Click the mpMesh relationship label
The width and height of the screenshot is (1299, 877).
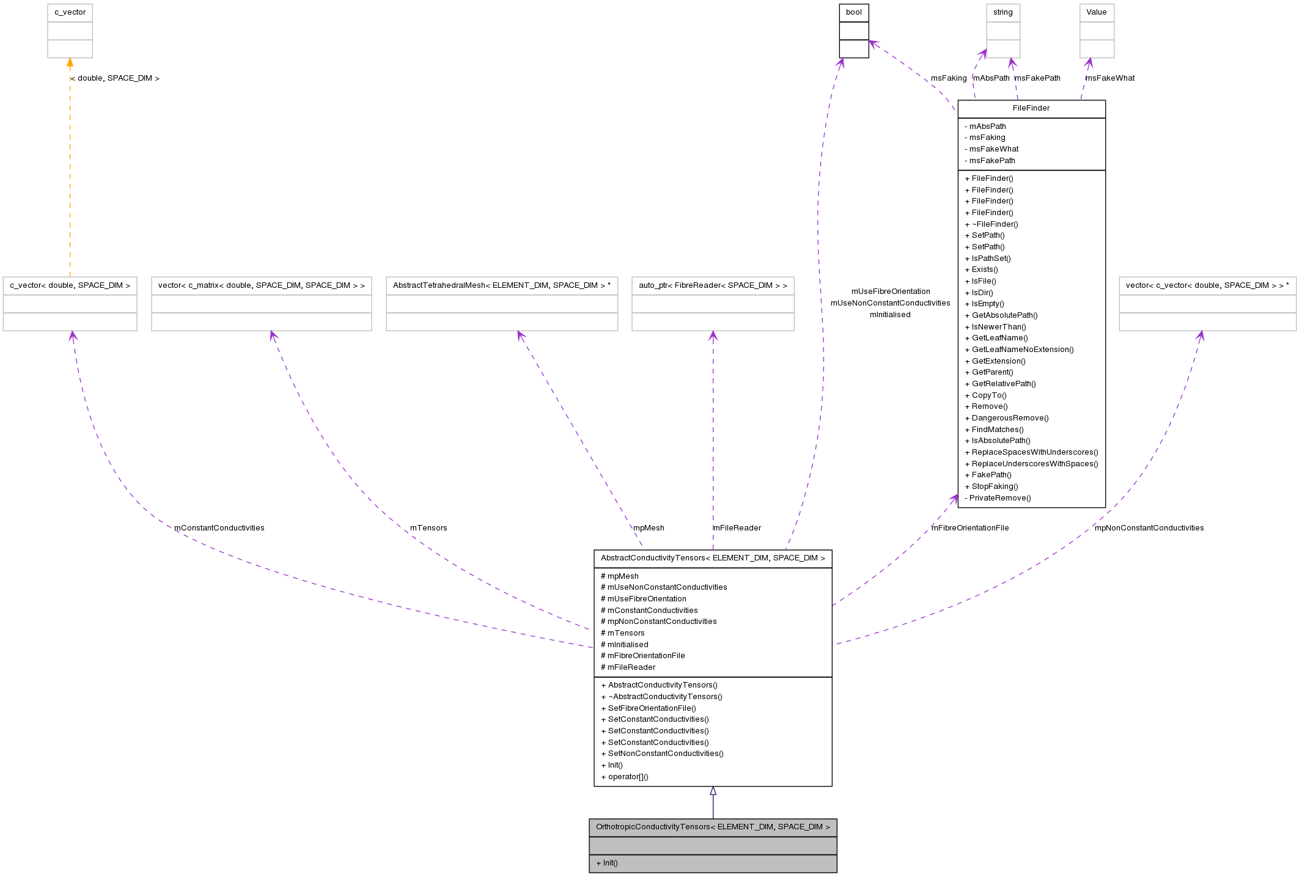pos(649,527)
